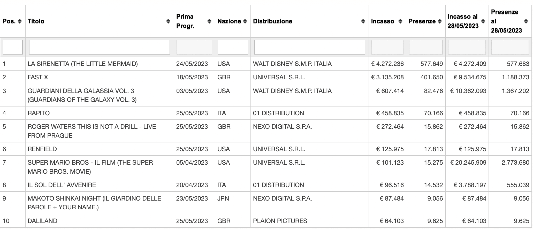Click the Incasso header label
Image resolution: width=533 pixels, height=229 pixels.
coord(383,21)
